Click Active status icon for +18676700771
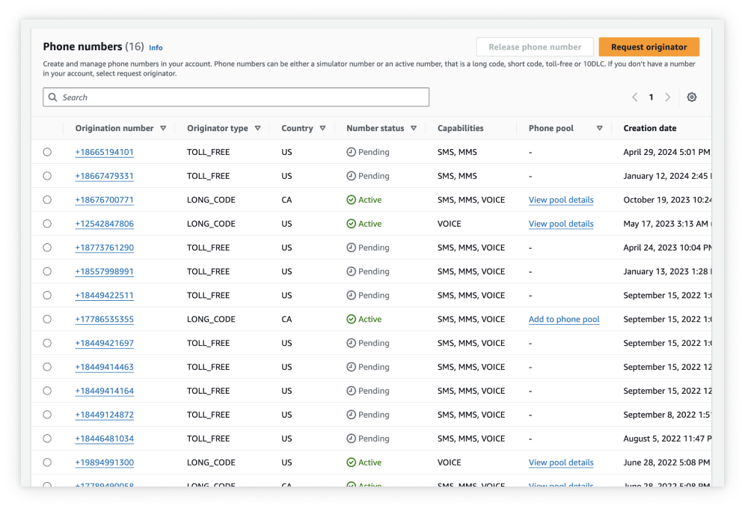The width and height of the screenshot is (745, 509). [351, 200]
